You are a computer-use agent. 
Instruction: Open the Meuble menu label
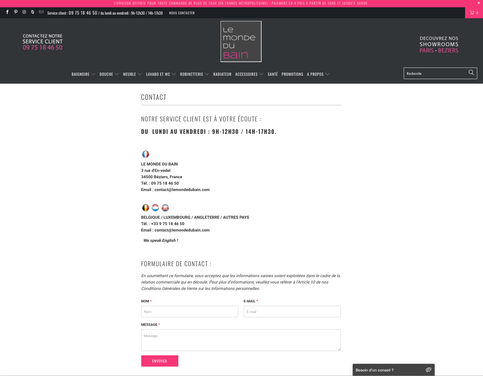[x=129, y=74]
